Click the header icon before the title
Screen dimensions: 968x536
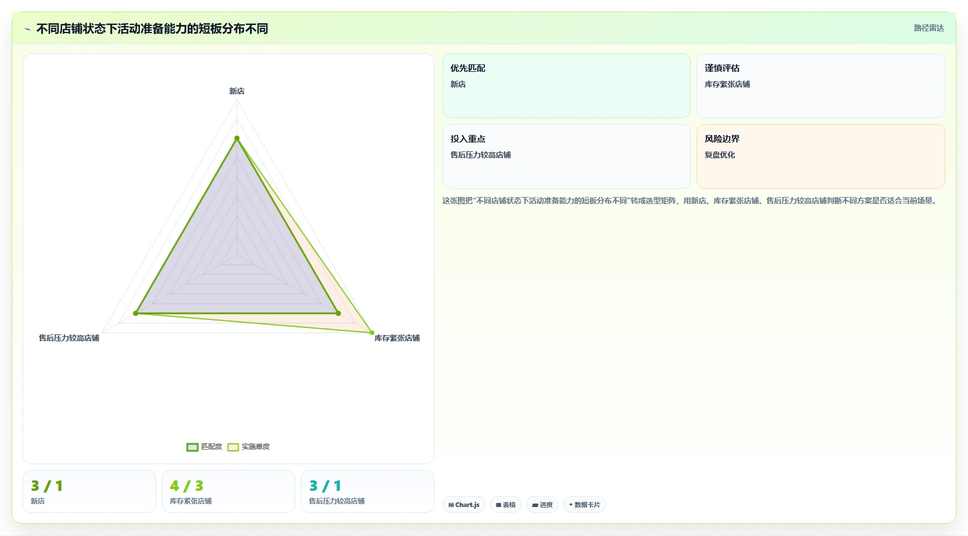point(27,29)
